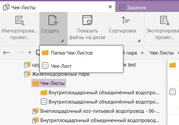This screenshot has height=125, width=179.
Task: Open the navigation history dropdown arrow
Action: 30,53
